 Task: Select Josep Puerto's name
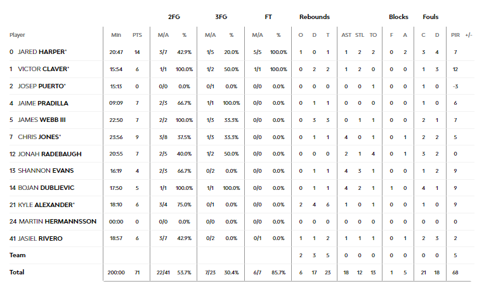42,86
